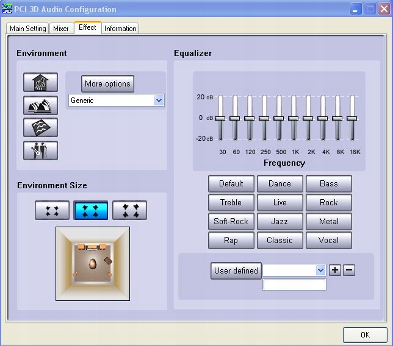Switch to the Mixer tab
Image resolution: width=393 pixels, height=346 pixels.
pyautogui.click(x=61, y=28)
